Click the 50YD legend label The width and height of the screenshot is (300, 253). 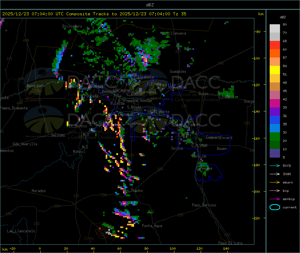pyautogui.click(x=287, y=166)
